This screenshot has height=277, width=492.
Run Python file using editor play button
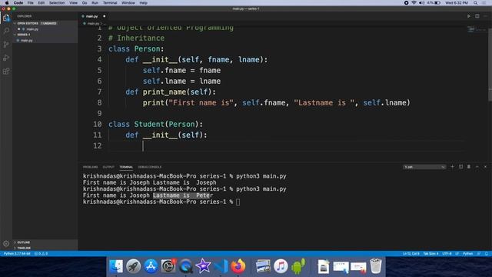[x=469, y=16]
